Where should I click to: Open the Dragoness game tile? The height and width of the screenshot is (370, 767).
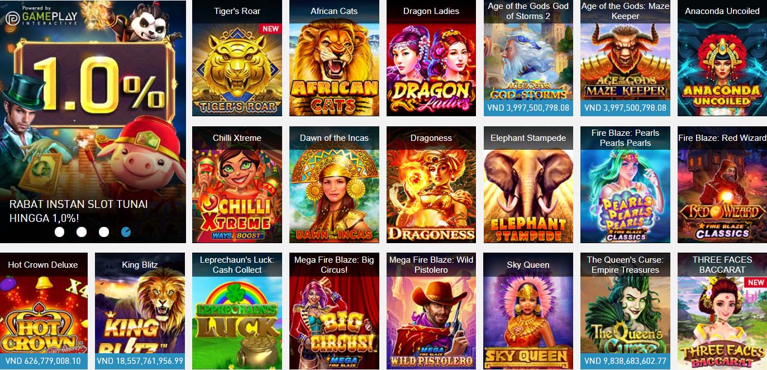pos(431,184)
